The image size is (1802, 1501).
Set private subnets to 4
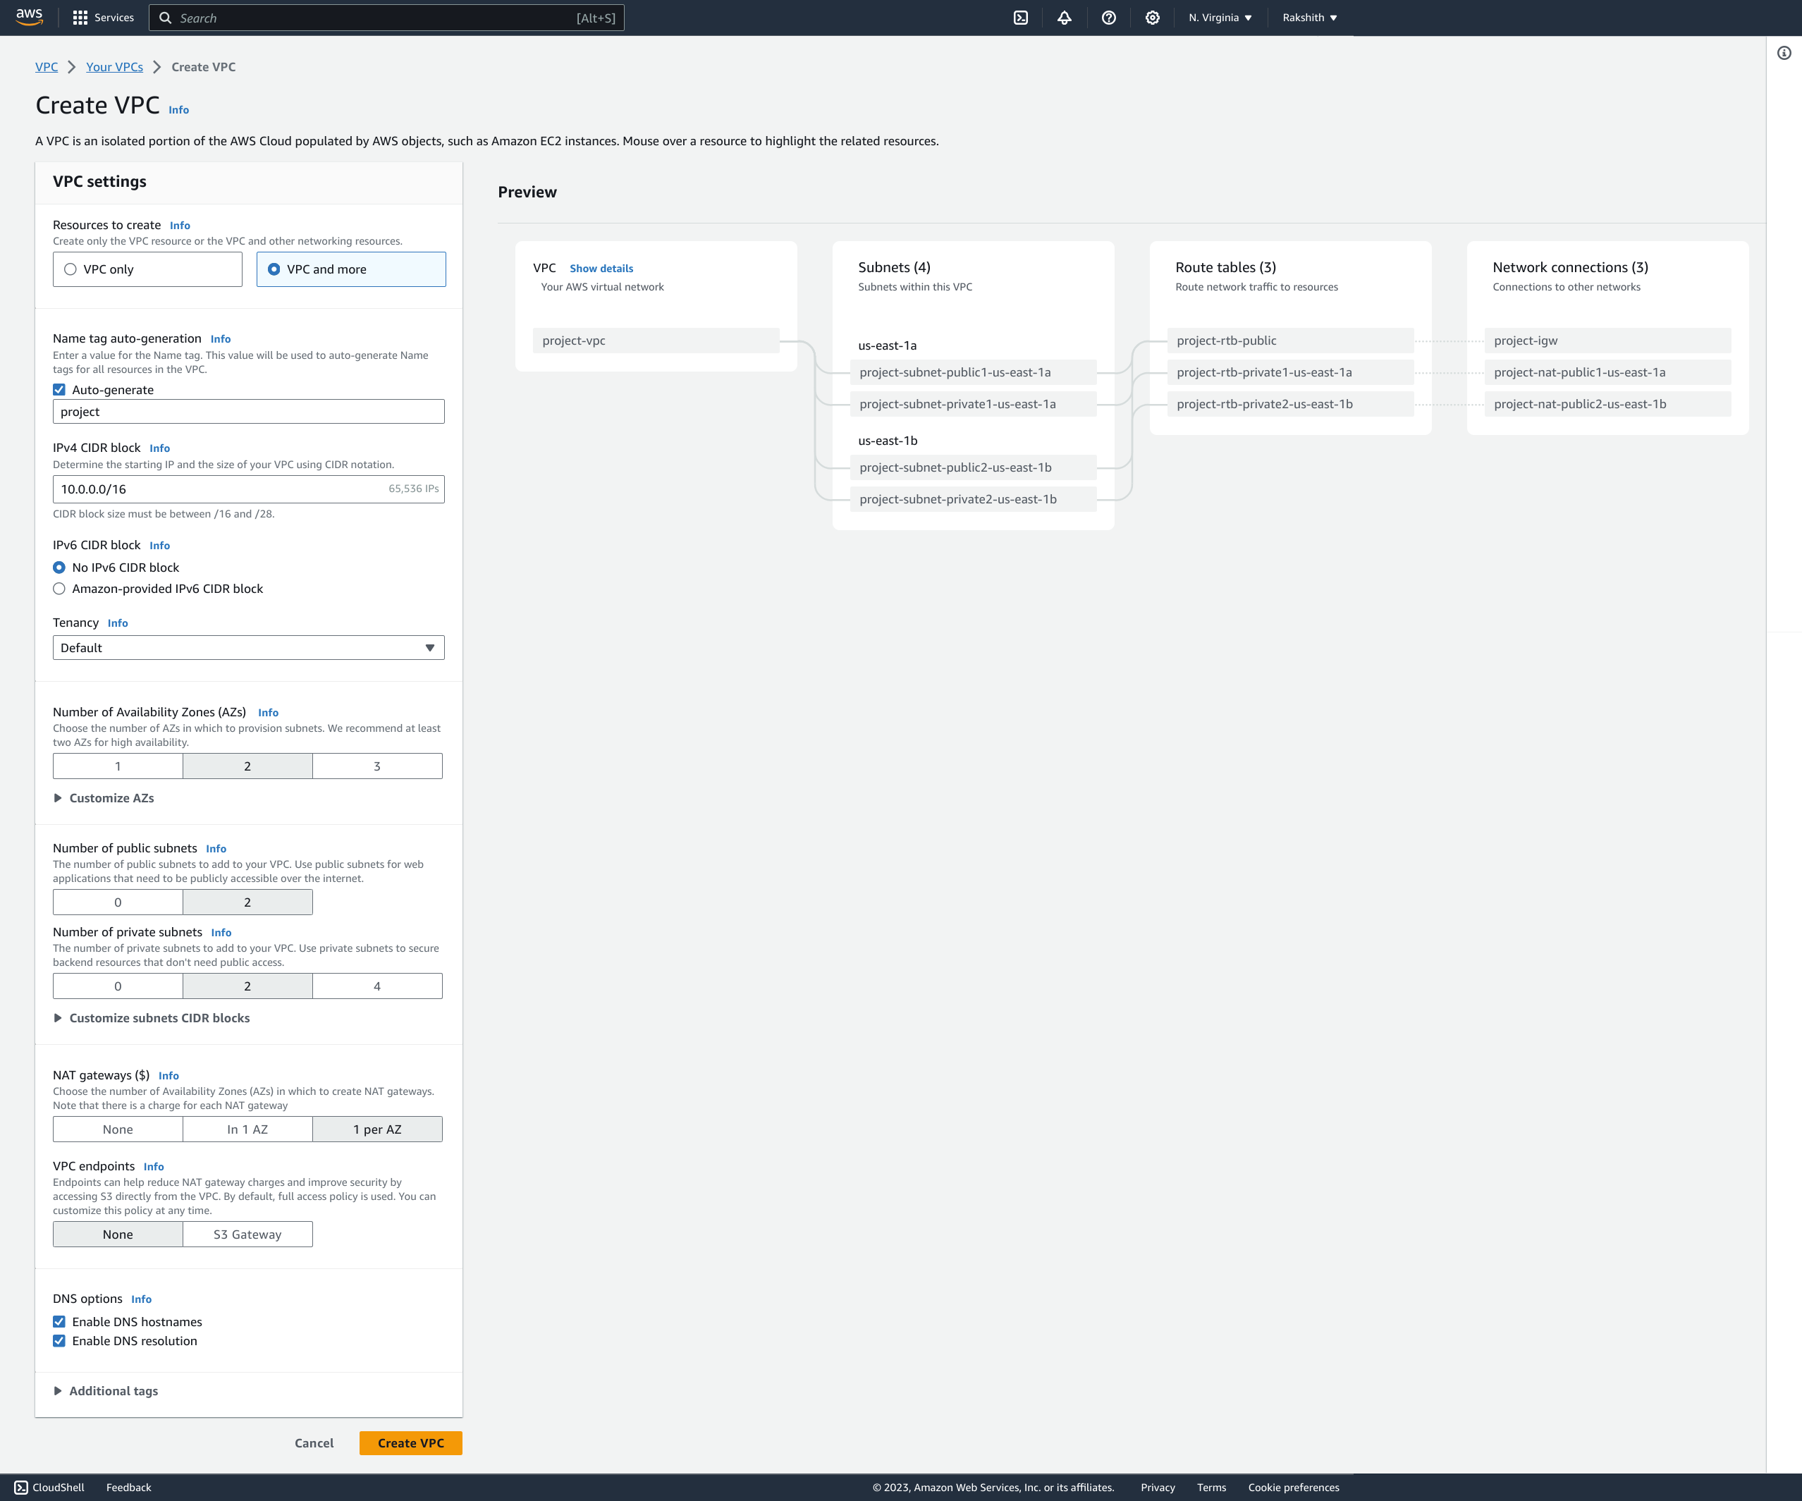[378, 986]
